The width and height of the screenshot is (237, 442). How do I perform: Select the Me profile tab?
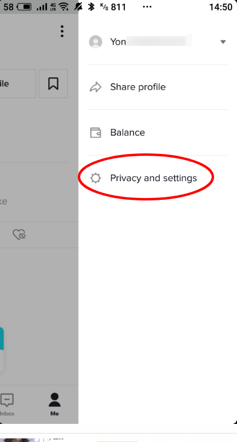tap(54, 405)
